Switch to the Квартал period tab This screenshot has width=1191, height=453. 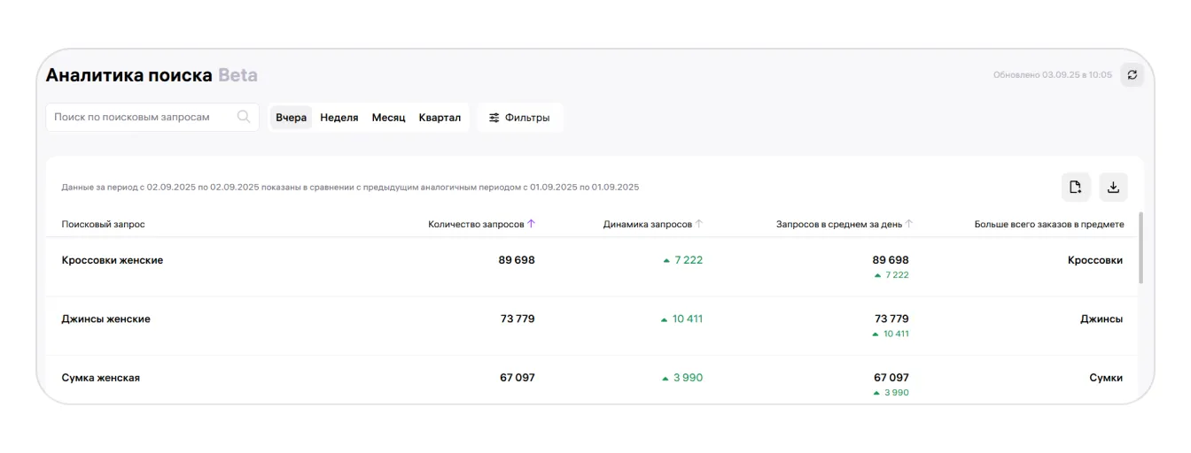pos(440,118)
